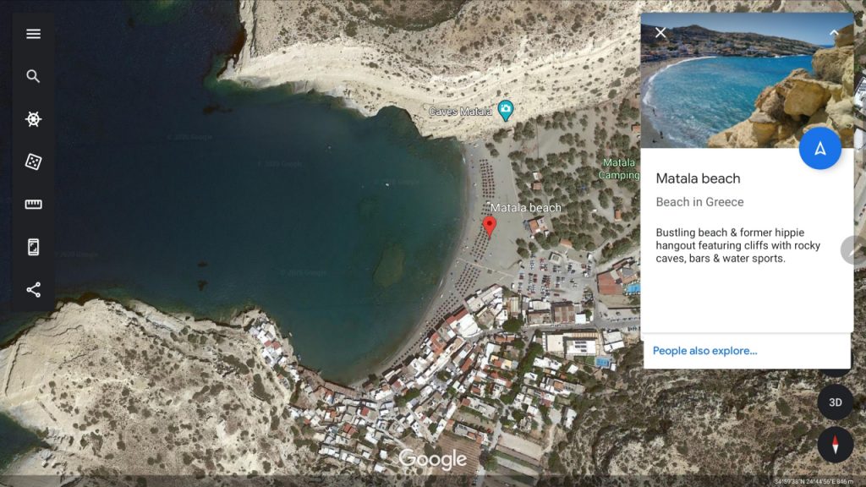Toggle the 3D view button

(x=835, y=402)
